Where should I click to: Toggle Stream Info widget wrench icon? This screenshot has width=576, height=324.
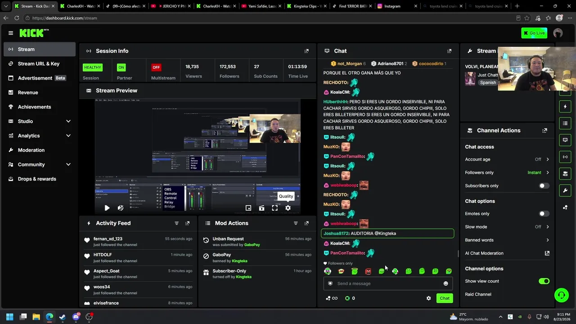coord(565,190)
